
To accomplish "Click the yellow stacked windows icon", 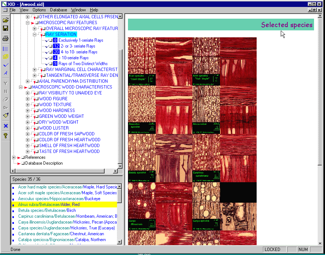I will click(5, 57).
